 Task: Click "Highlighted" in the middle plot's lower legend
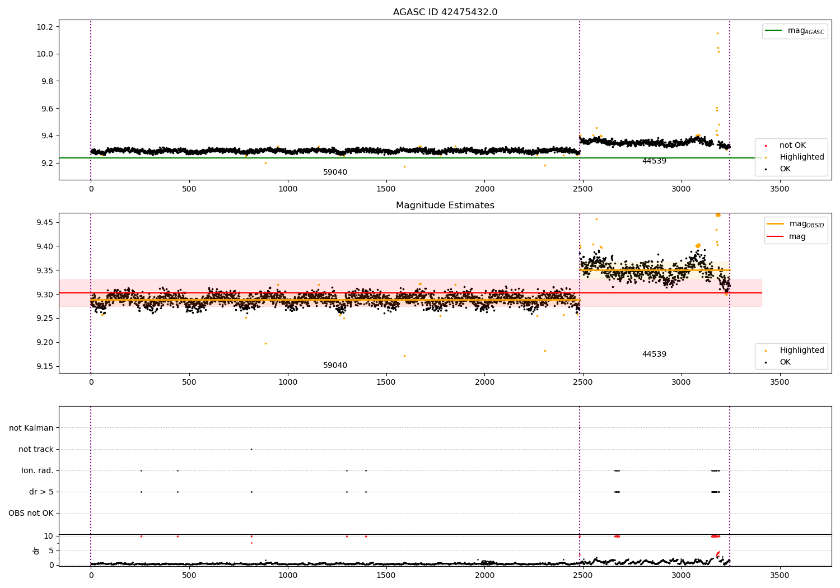(802, 351)
